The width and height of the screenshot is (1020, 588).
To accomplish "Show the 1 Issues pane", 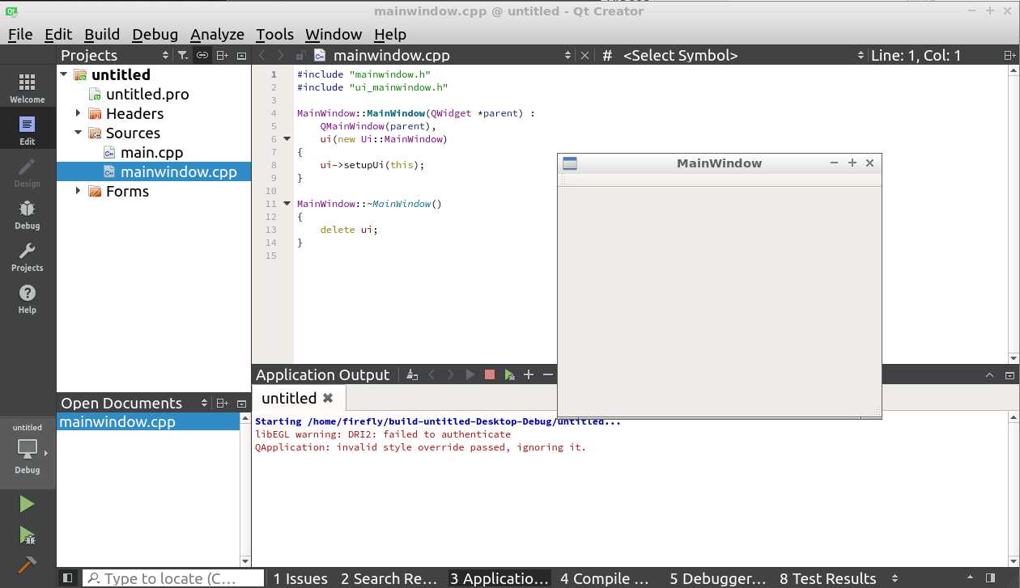I will click(x=300, y=578).
